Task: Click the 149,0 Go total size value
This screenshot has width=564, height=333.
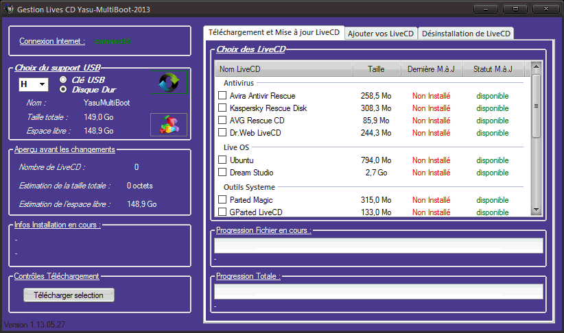Action: [x=99, y=117]
